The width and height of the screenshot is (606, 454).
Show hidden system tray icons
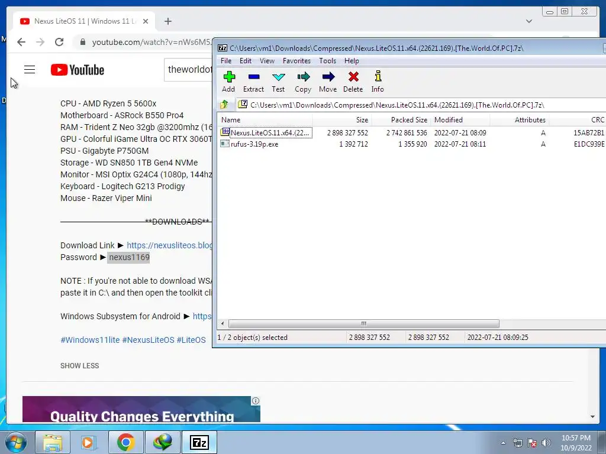(x=503, y=443)
